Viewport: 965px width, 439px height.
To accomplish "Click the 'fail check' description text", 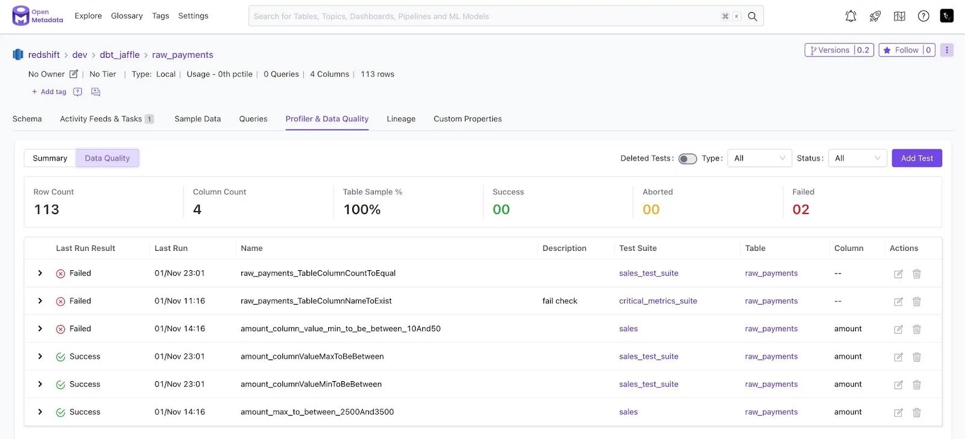I will [560, 301].
